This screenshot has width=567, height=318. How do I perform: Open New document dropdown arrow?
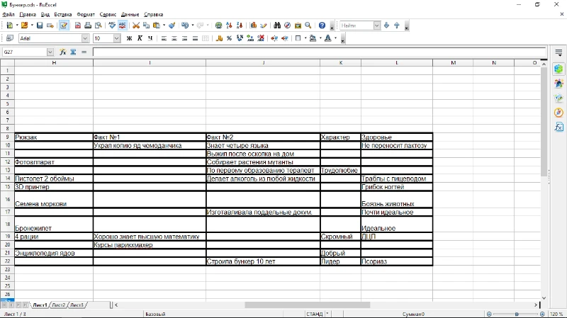(16, 25)
